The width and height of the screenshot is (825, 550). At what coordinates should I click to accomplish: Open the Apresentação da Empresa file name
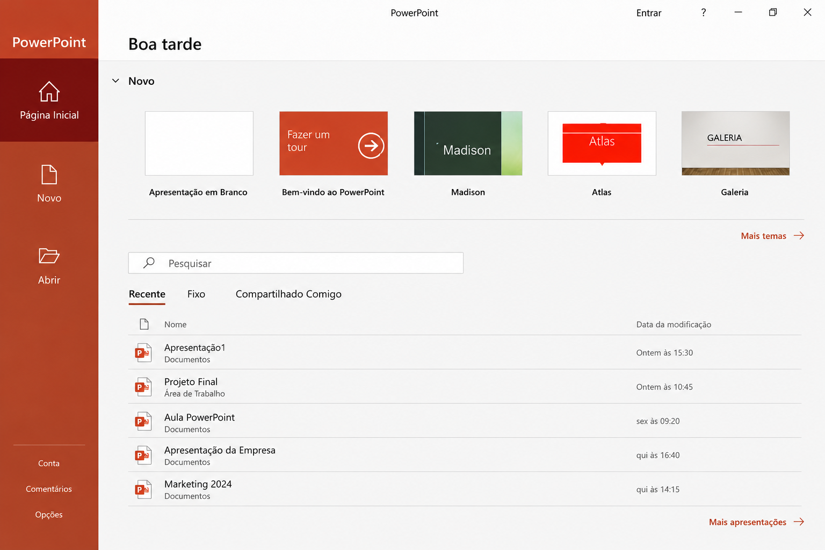tap(220, 450)
